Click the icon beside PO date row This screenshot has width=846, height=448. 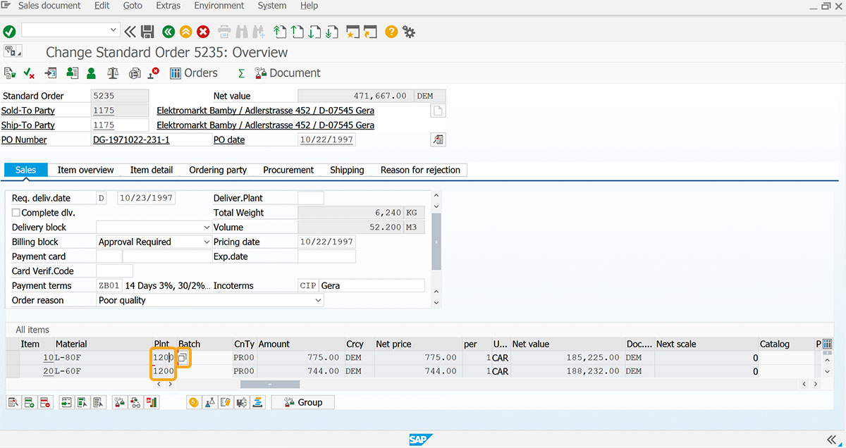click(439, 139)
